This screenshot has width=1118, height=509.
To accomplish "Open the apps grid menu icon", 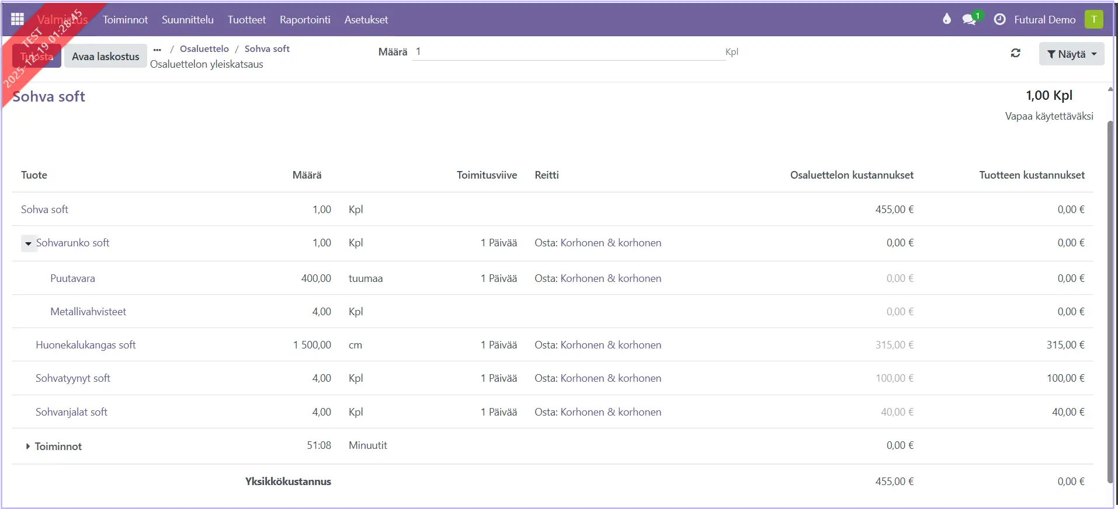I will (x=18, y=19).
